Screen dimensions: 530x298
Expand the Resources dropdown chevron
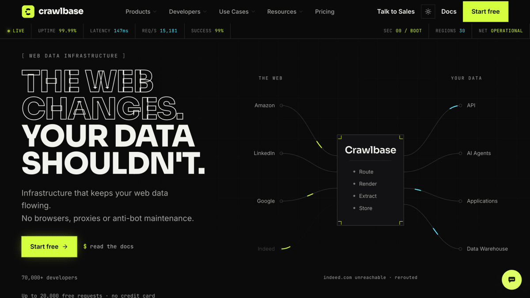301,12
